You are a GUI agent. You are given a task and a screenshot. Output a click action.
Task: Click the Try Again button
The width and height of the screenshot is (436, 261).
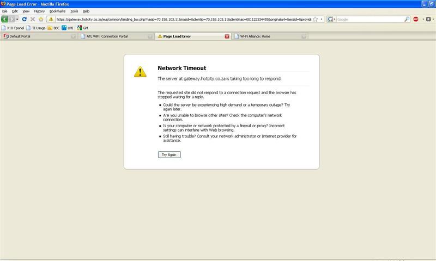coord(169,154)
